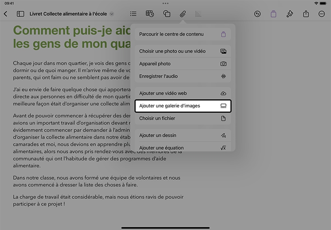Open the shapes icon in the toolbar

[x=167, y=14]
